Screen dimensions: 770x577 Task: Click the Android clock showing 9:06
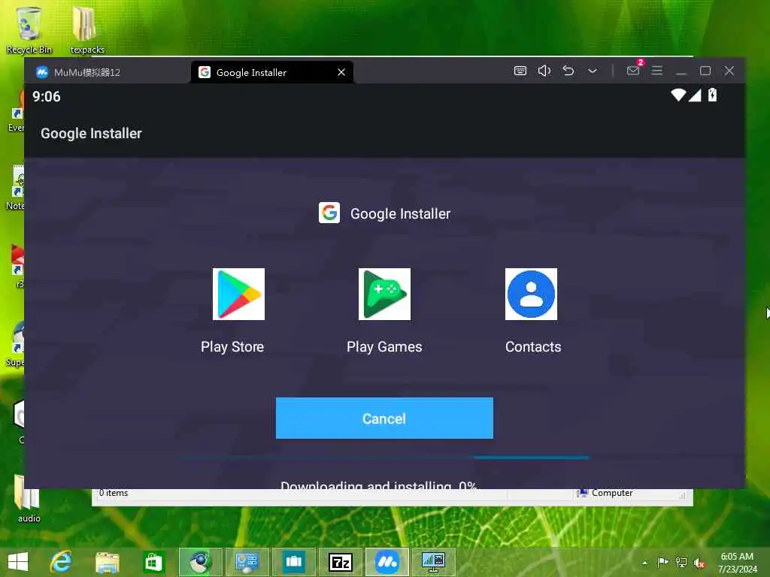(47, 96)
